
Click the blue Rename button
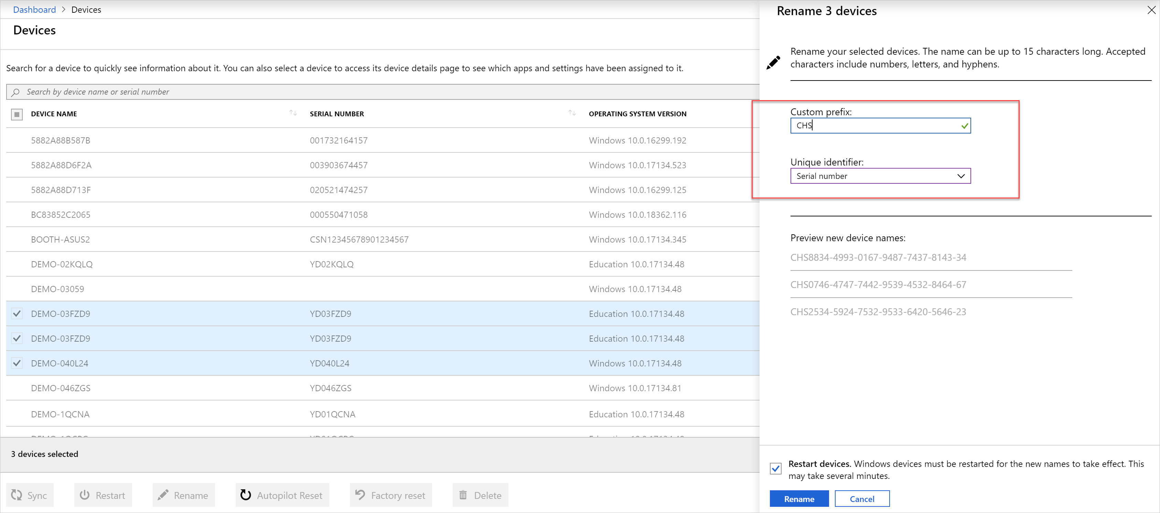(799, 499)
